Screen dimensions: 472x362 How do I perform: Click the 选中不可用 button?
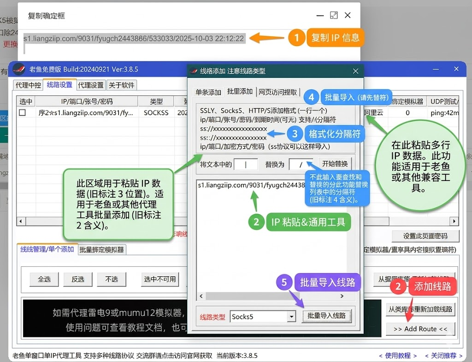click(160, 279)
